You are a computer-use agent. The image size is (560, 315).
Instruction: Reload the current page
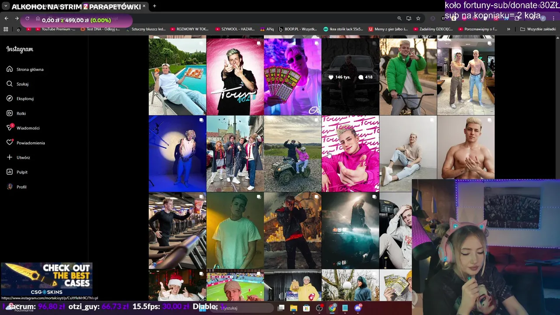tap(27, 18)
